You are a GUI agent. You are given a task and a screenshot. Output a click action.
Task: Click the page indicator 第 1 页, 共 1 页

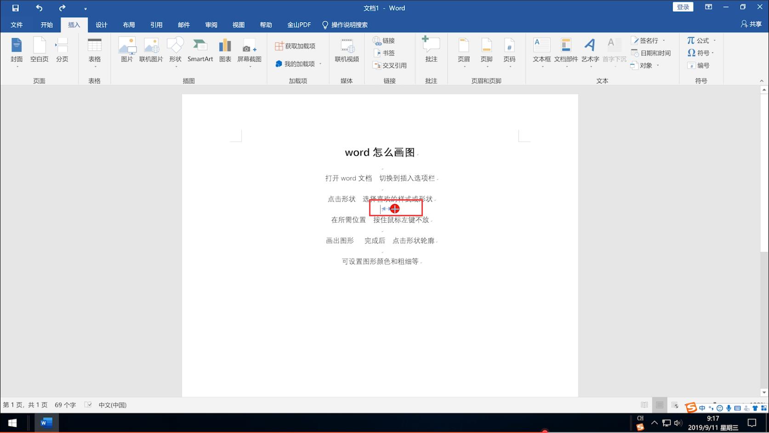pyautogui.click(x=25, y=405)
